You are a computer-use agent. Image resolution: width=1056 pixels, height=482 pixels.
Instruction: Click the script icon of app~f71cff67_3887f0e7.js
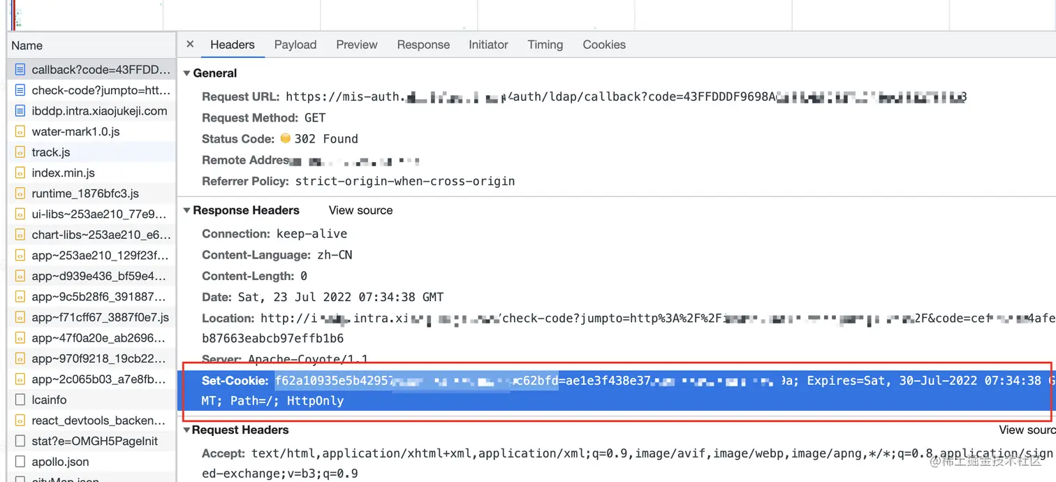tap(20, 317)
